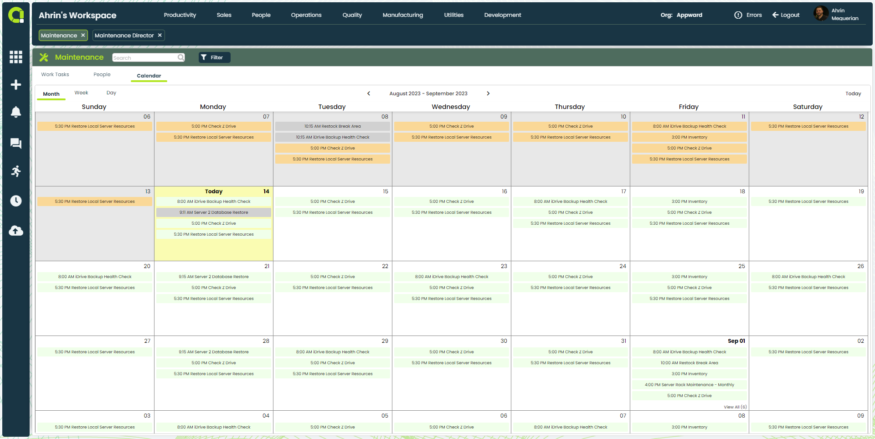Go to next month arrow
This screenshot has height=439, width=875.
(488, 93)
